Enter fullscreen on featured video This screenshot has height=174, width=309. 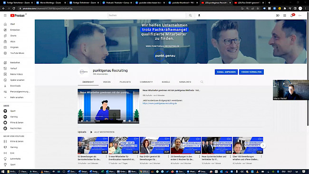[135, 121]
